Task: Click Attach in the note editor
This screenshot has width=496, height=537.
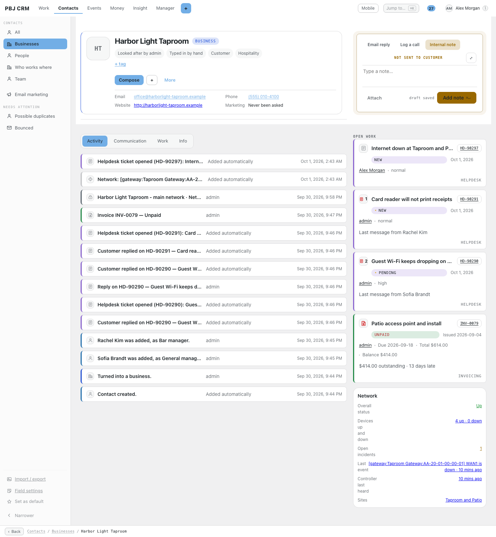Action: click(374, 98)
